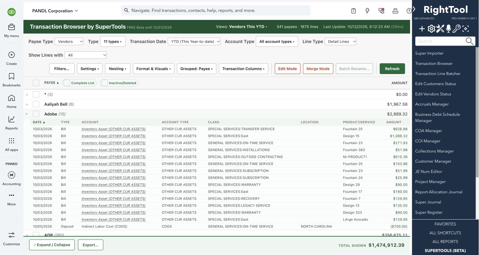
Task: Collapse the Adobe payee group
Action: coord(27,114)
